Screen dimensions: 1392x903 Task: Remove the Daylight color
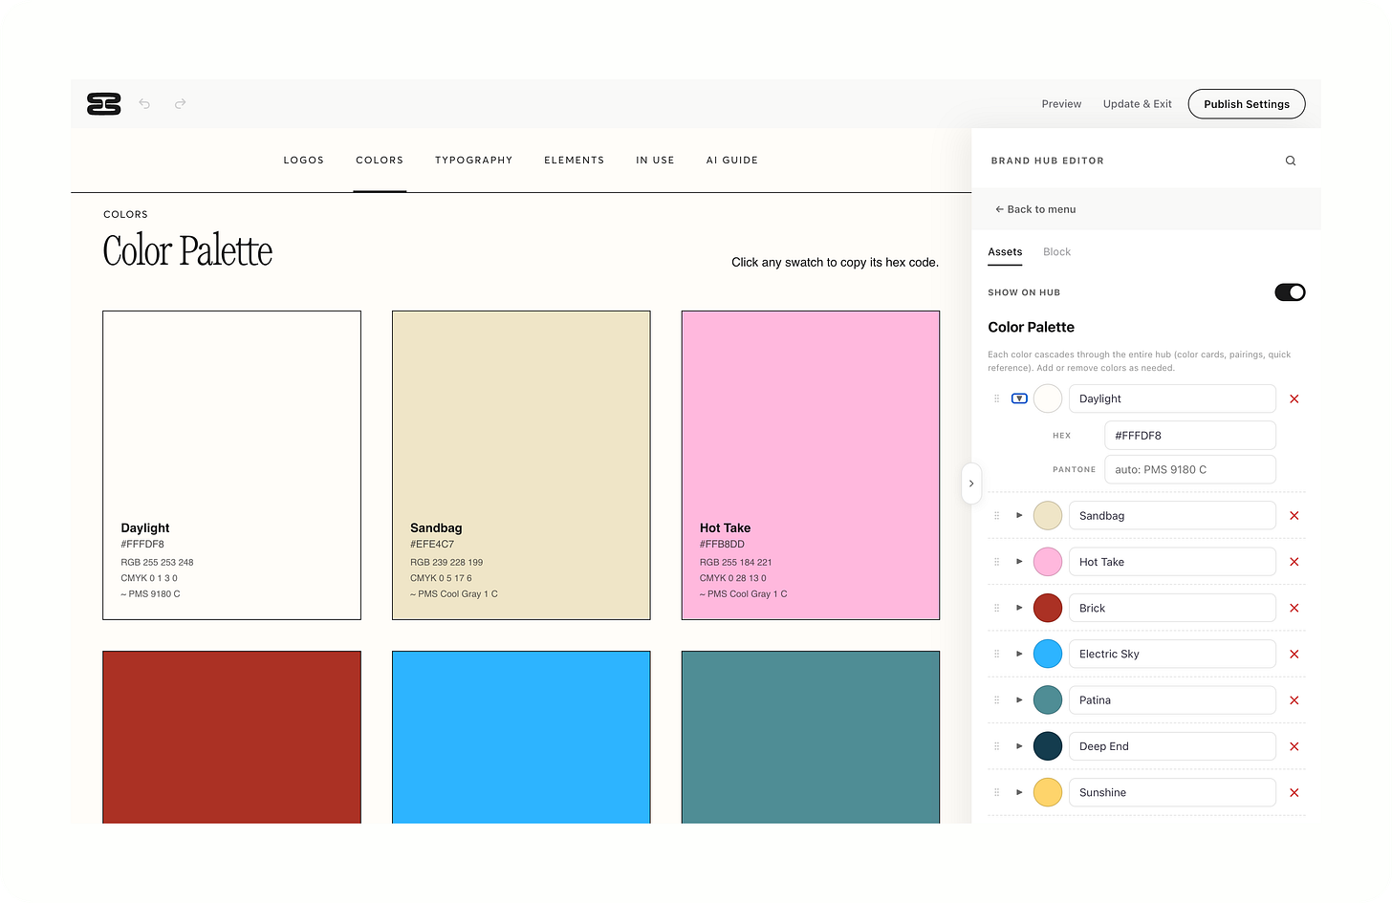tap(1294, 399)
